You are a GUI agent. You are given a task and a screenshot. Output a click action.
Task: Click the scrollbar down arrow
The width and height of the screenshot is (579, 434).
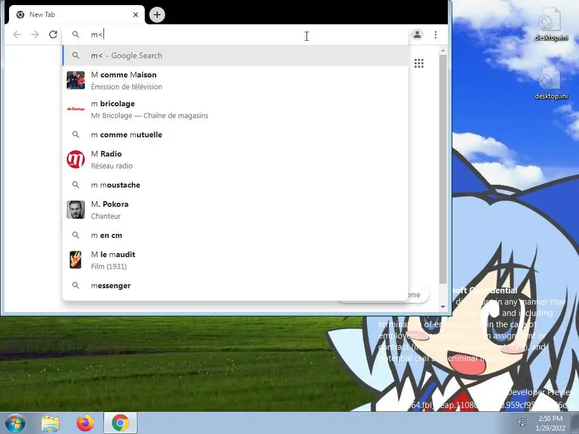(443, 307)
